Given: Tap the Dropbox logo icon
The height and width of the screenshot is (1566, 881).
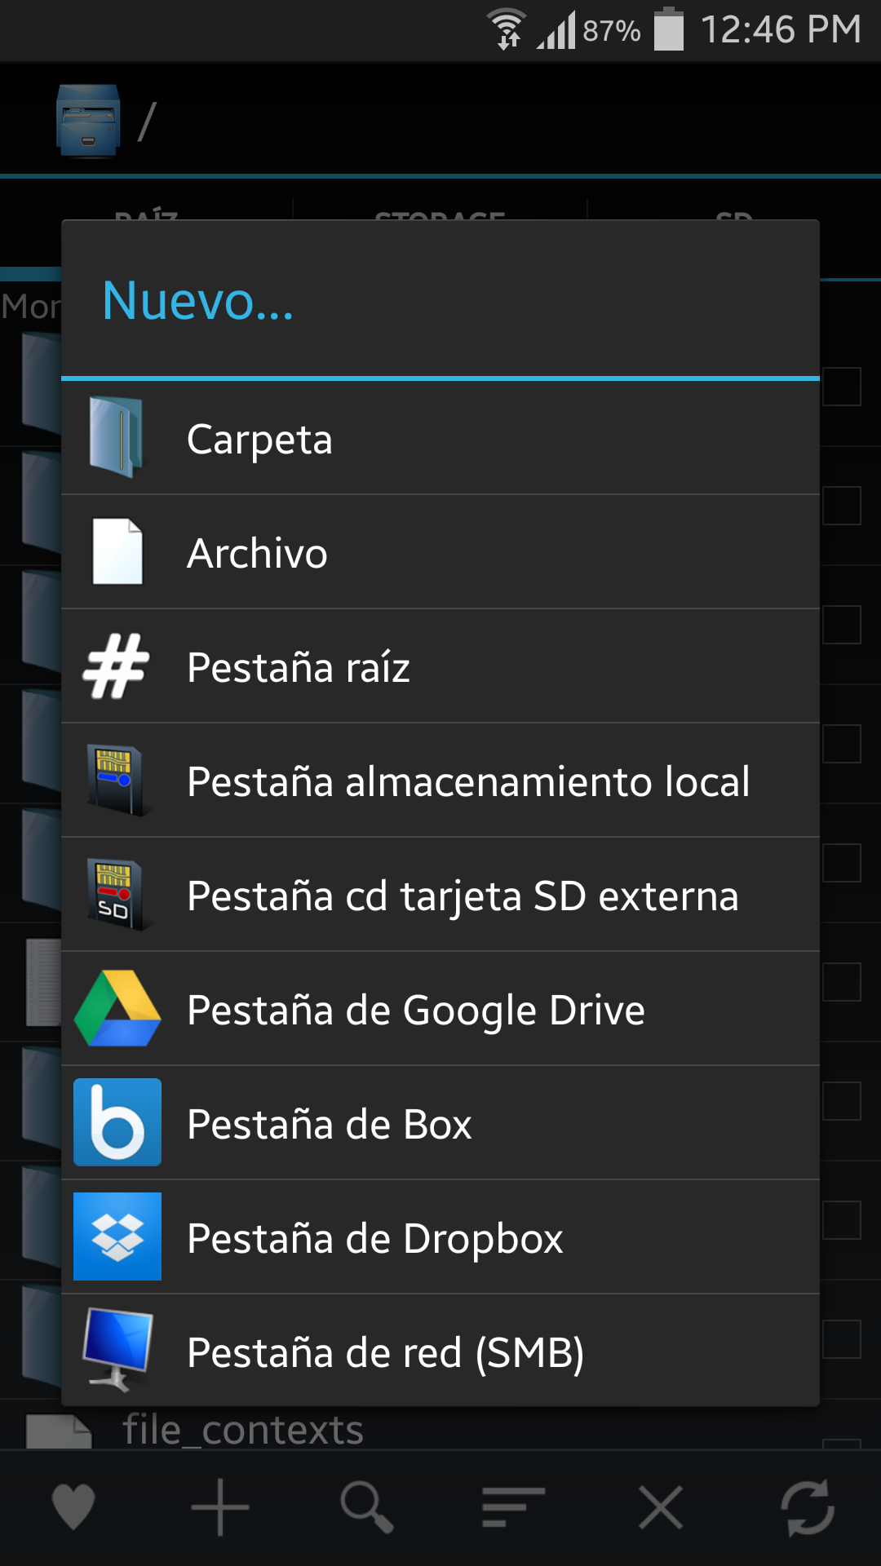Looking at the screenshot, I should pyautogui.click(x=117, y=1236).
